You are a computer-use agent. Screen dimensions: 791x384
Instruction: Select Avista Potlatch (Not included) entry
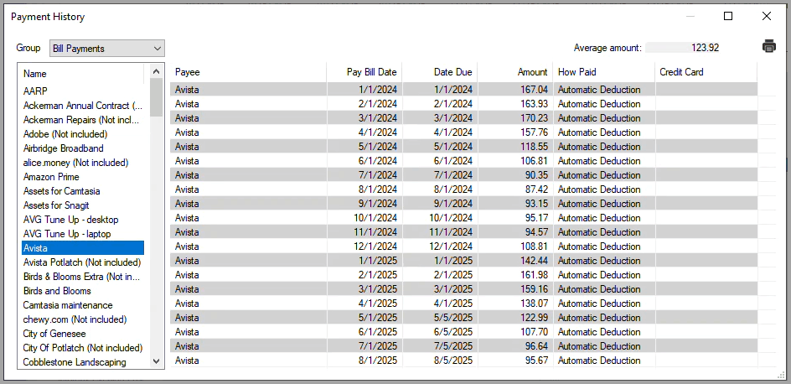[x=83, y=262]
